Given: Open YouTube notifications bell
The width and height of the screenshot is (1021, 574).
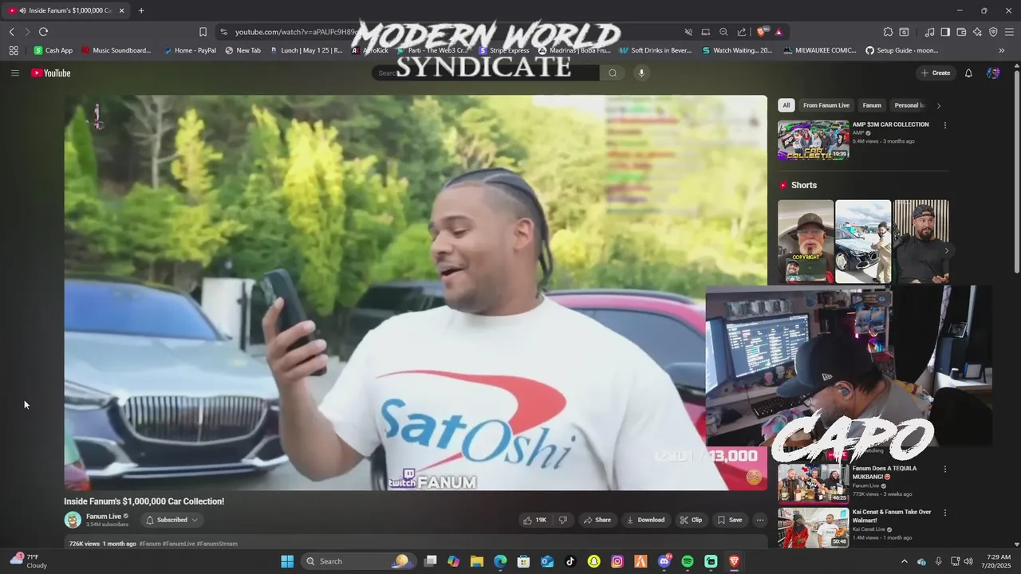Looking at the screenshot, I should [x=968, y=73].
